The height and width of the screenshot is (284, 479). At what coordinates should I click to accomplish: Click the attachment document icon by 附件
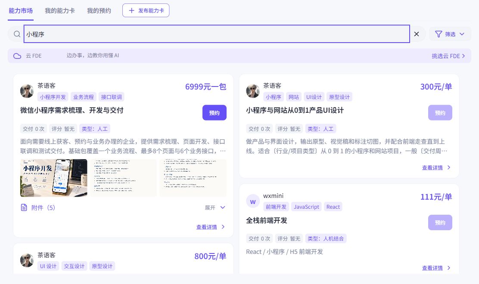(24, 207)
